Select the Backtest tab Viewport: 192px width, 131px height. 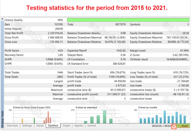click(53, 126)
